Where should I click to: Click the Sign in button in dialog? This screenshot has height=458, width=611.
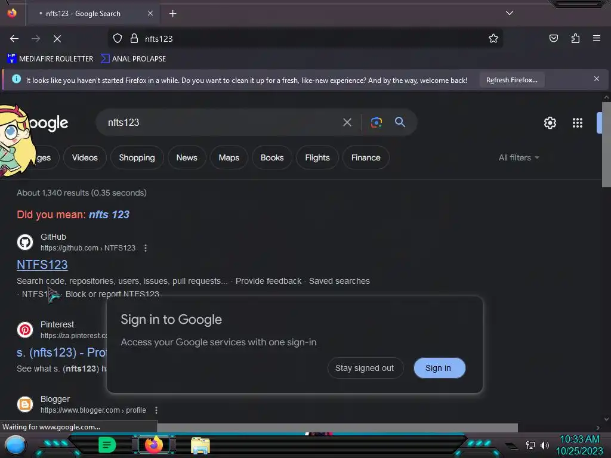coord(439,368)
